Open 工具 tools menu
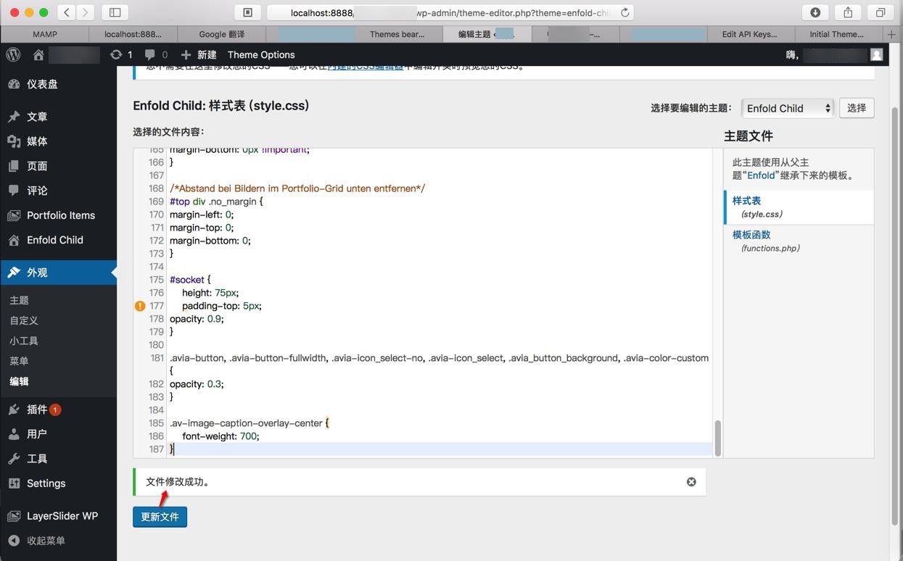Screen dimensions: 903x561 click(x=58, y=459)
